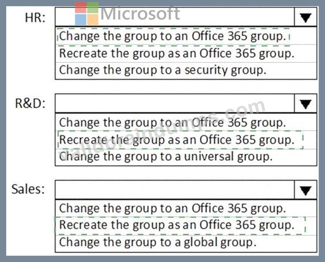325x262 pixels.
Task: Pick R&D option Recreate as Office 365 group
Action: [x=186, y=140]
